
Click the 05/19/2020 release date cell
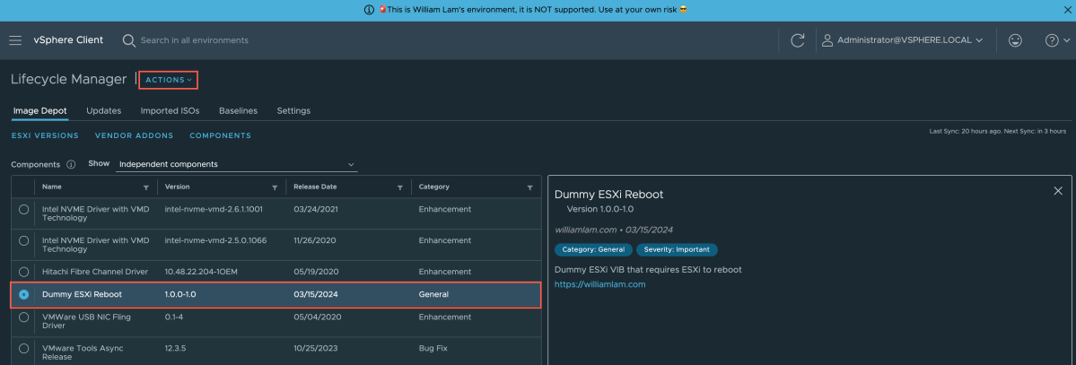[316, 272]
